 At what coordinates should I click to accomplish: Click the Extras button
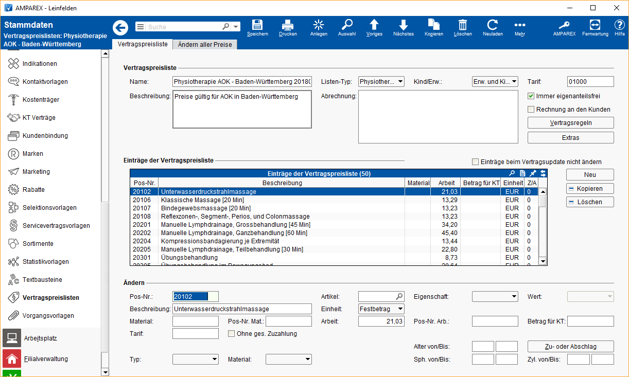tap(571, 138)
